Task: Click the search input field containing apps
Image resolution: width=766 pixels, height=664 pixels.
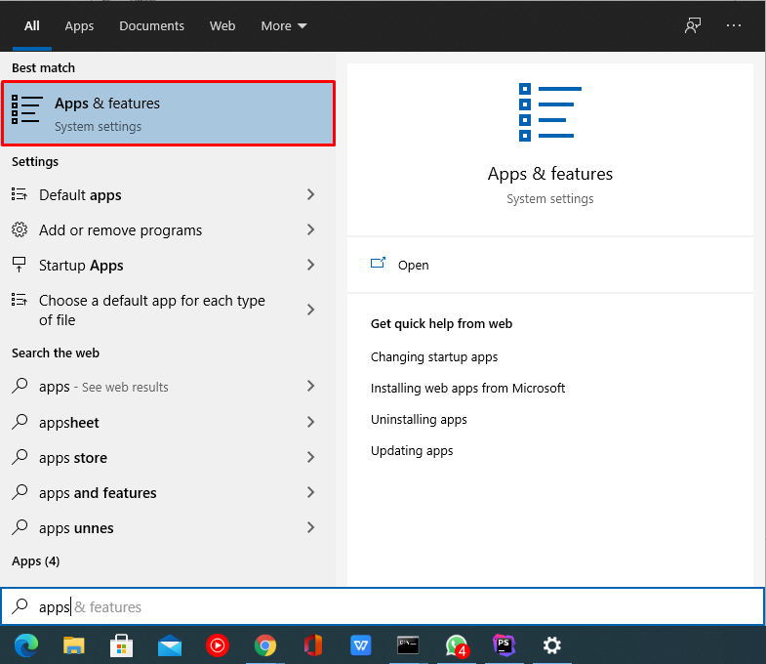Action: coord(383,606)
